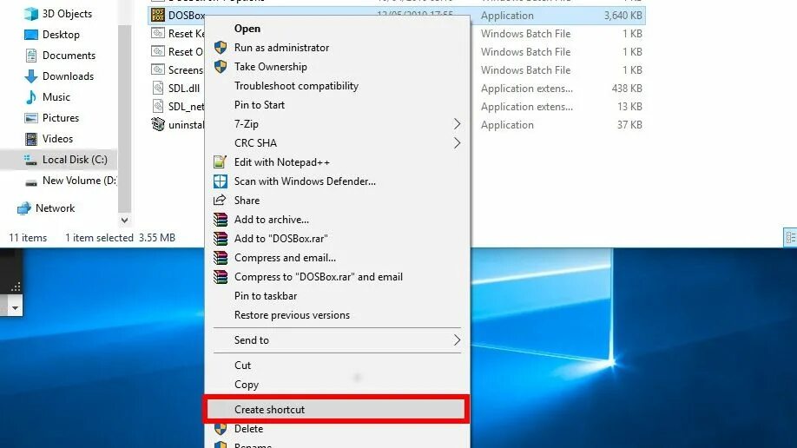Select the Music note icon
This screenshot has height=448, width=797.
pos(31,97)
